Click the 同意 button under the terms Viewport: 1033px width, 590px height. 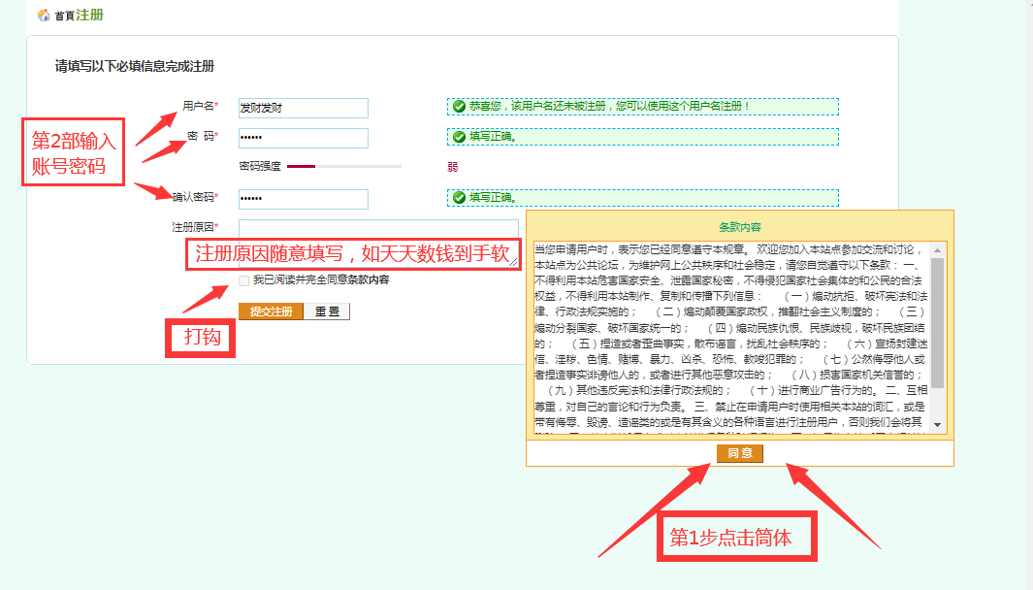point(740,453)
